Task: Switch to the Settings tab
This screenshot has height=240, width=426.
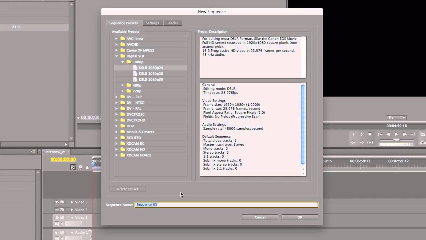Action: (x=152, y=23)
